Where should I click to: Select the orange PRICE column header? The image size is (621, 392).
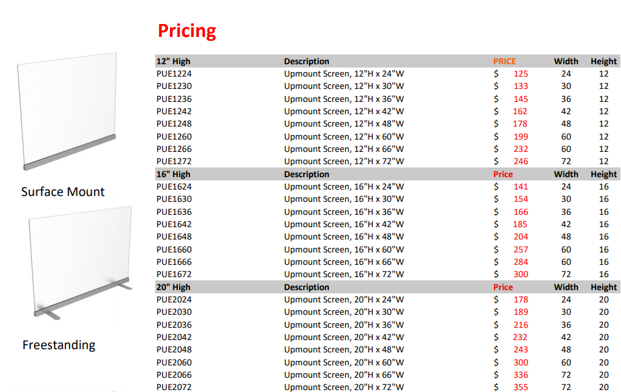click(x=504, y=62)
